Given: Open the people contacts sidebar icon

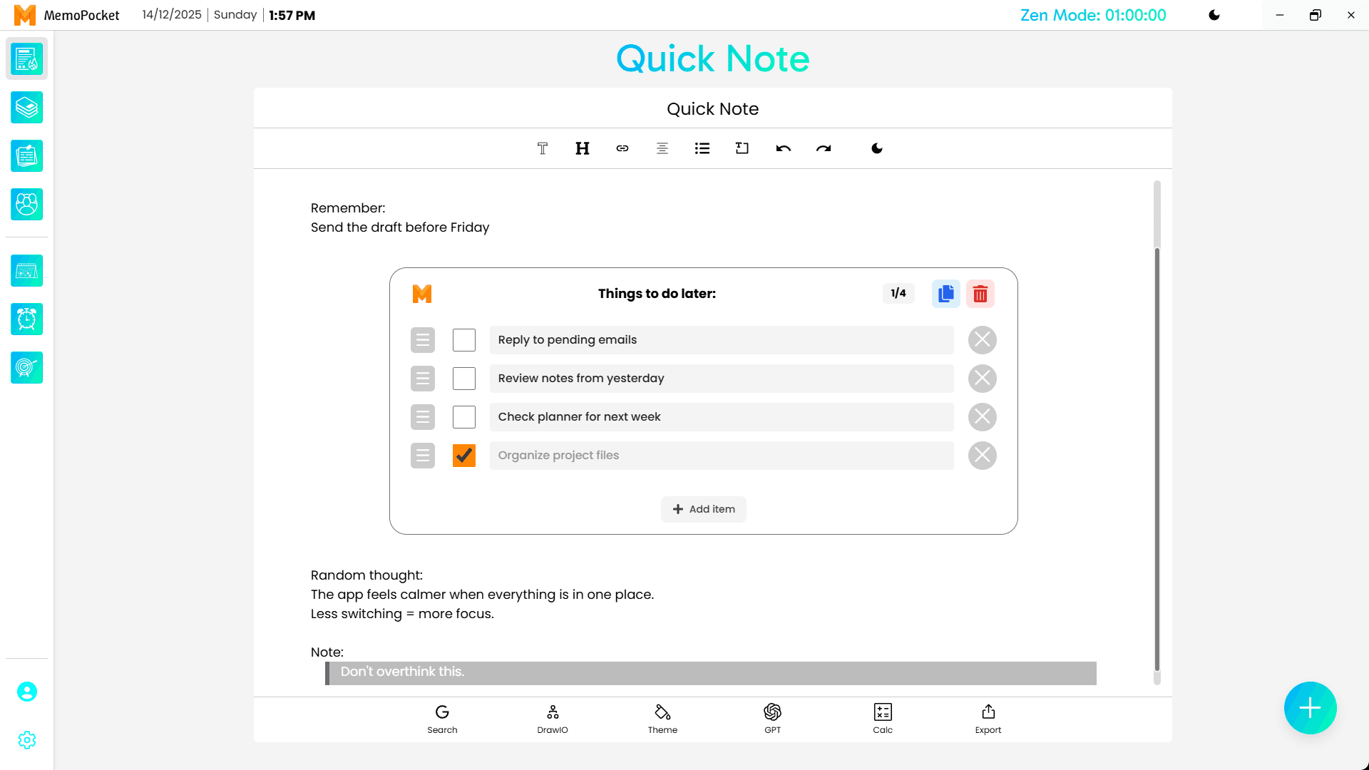Looking at the screenshot, I should [27, 205].
